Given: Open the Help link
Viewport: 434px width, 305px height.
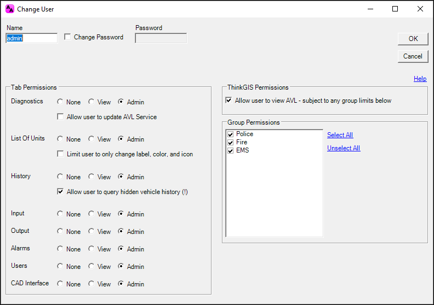Looking at the screenshot, I should (x=420, y=79).
